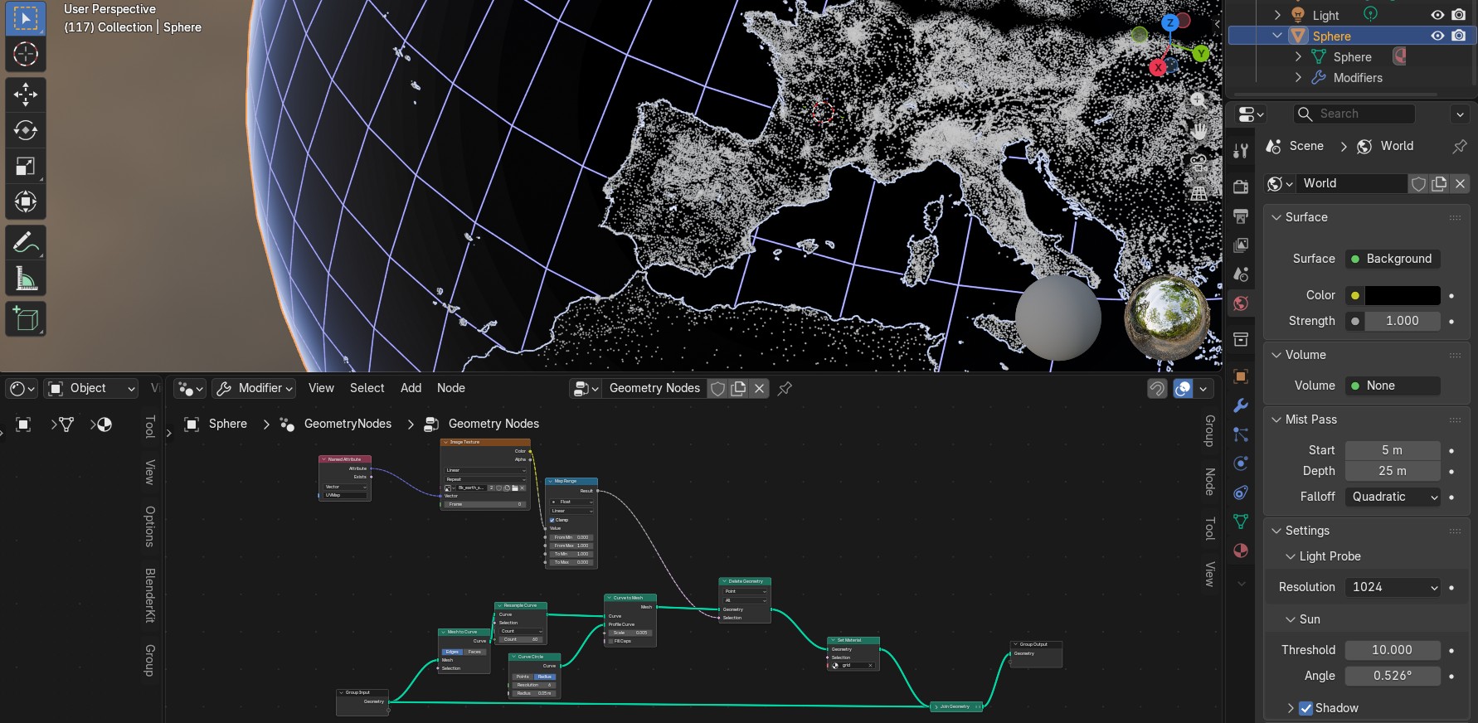Select the Rotate tool
The width and height of the screenshot is (1478, 723).
[x=25, y=130]
